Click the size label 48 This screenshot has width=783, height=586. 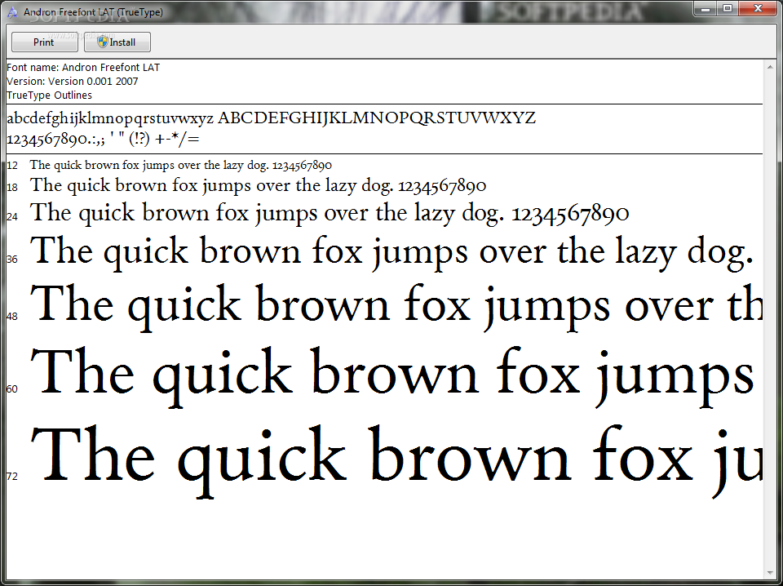12,317
